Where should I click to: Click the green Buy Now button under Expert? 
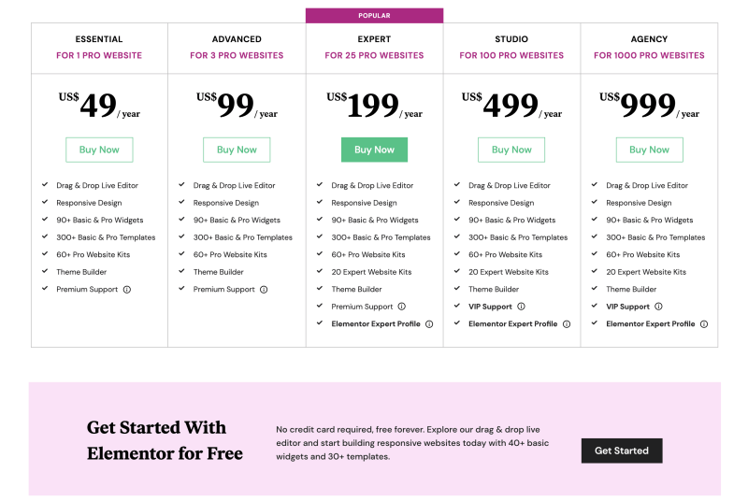[374, 150]
